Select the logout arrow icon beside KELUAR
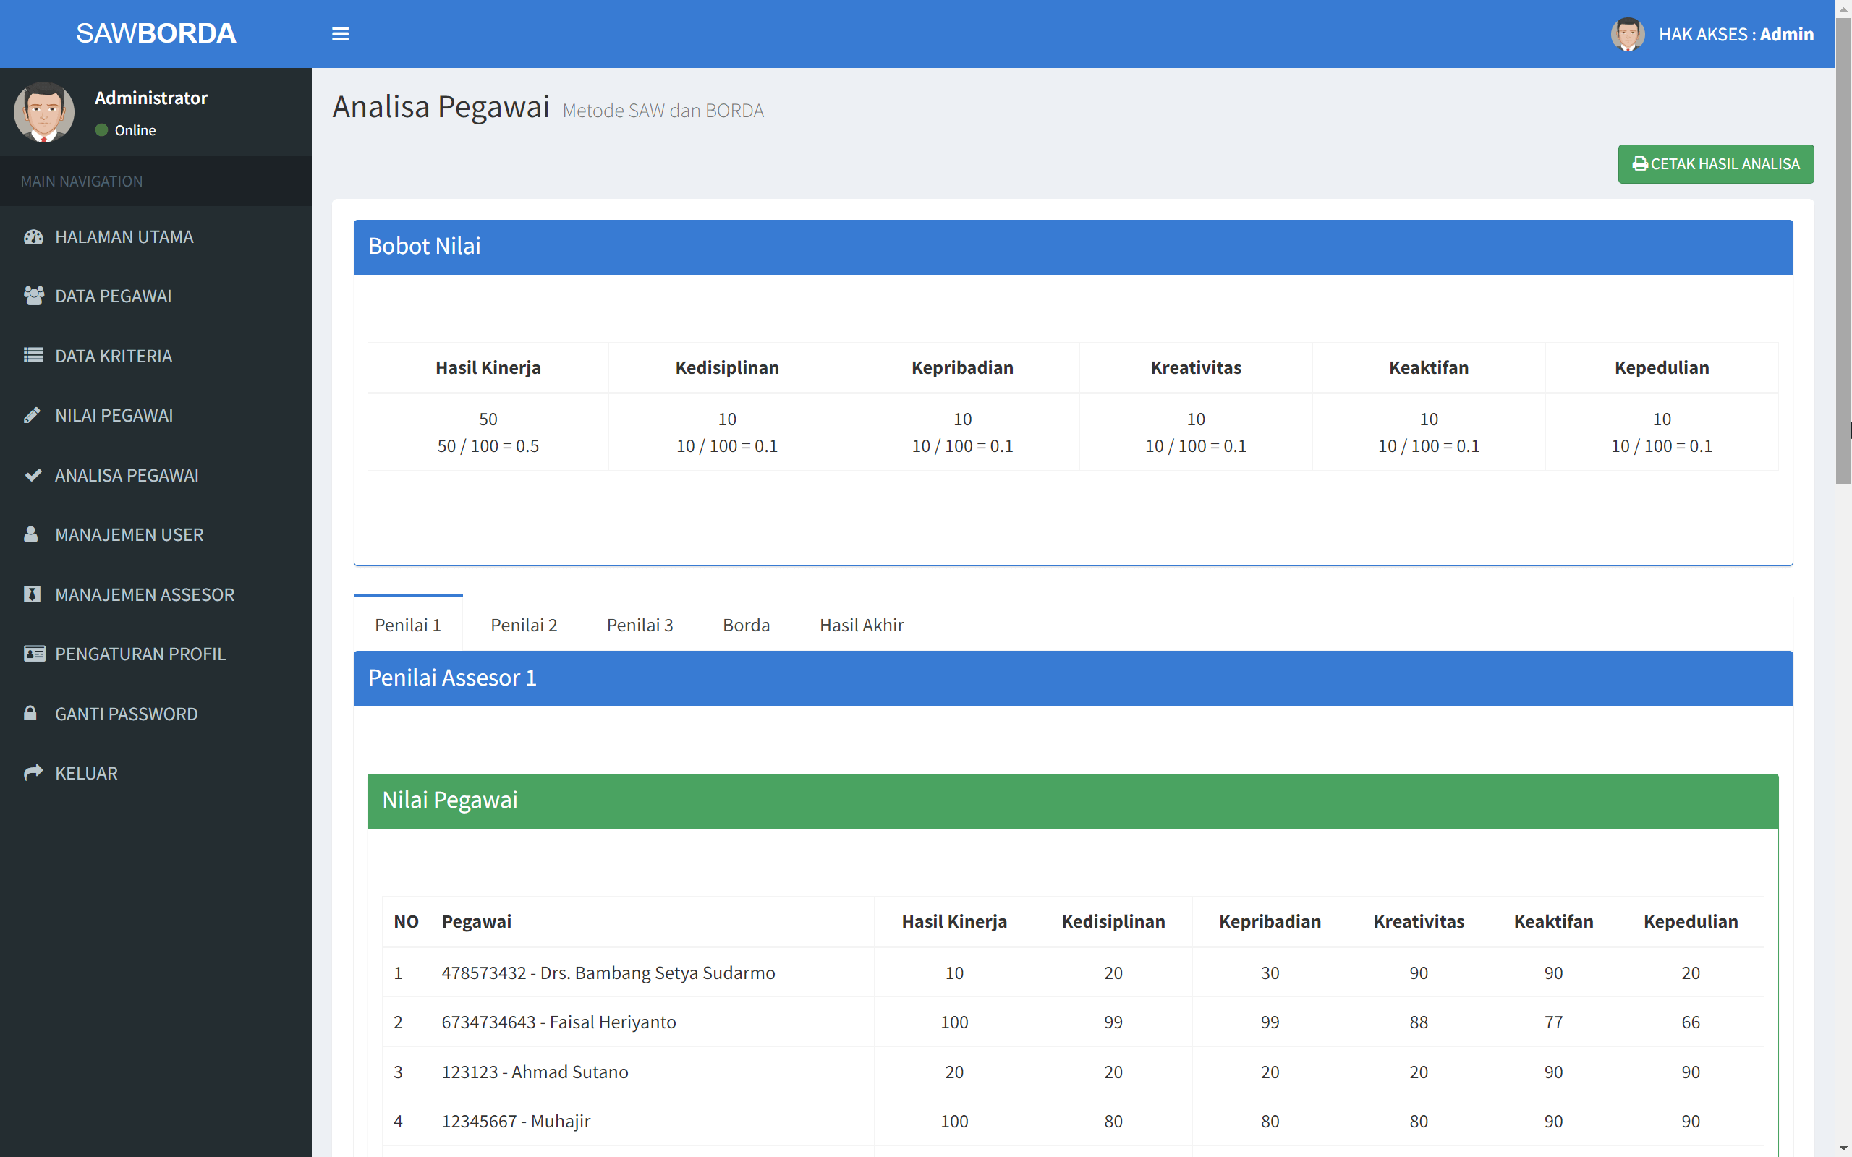 pyautogui.click(x=34, y=772)
